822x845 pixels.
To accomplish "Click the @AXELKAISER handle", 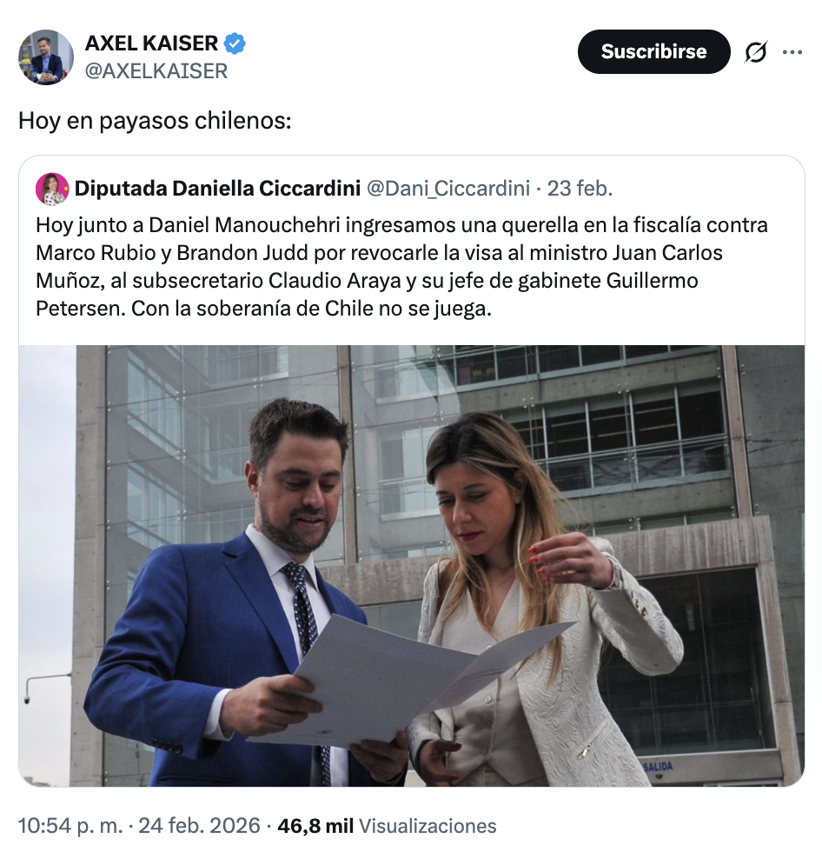I will [x=156, y=71].
